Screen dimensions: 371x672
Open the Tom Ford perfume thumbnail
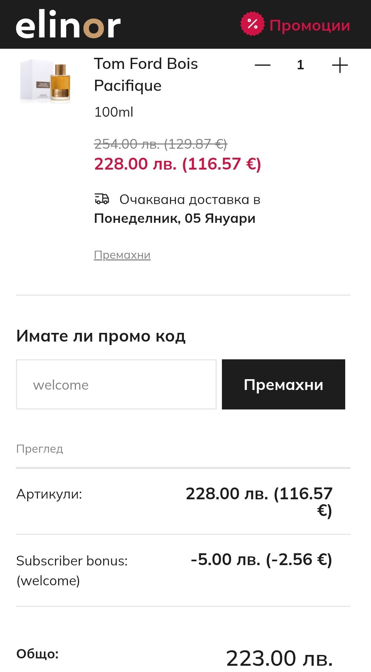click(x=45, y=81)
